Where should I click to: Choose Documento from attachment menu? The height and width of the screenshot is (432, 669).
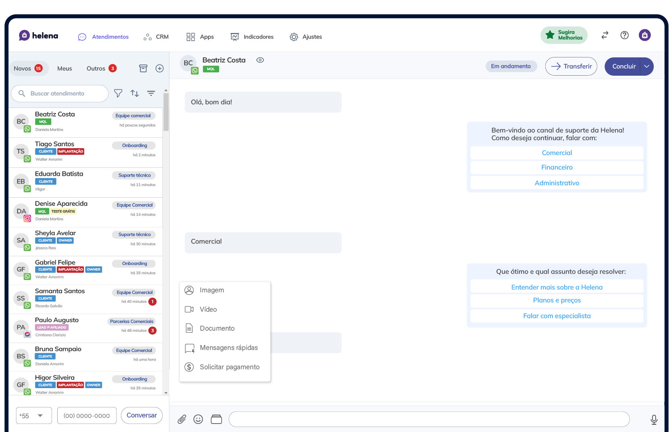point(225,329)
